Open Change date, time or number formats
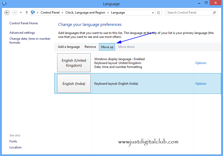Image resolution: width=223 pixels, height=156 pixels. coord(30,41)
